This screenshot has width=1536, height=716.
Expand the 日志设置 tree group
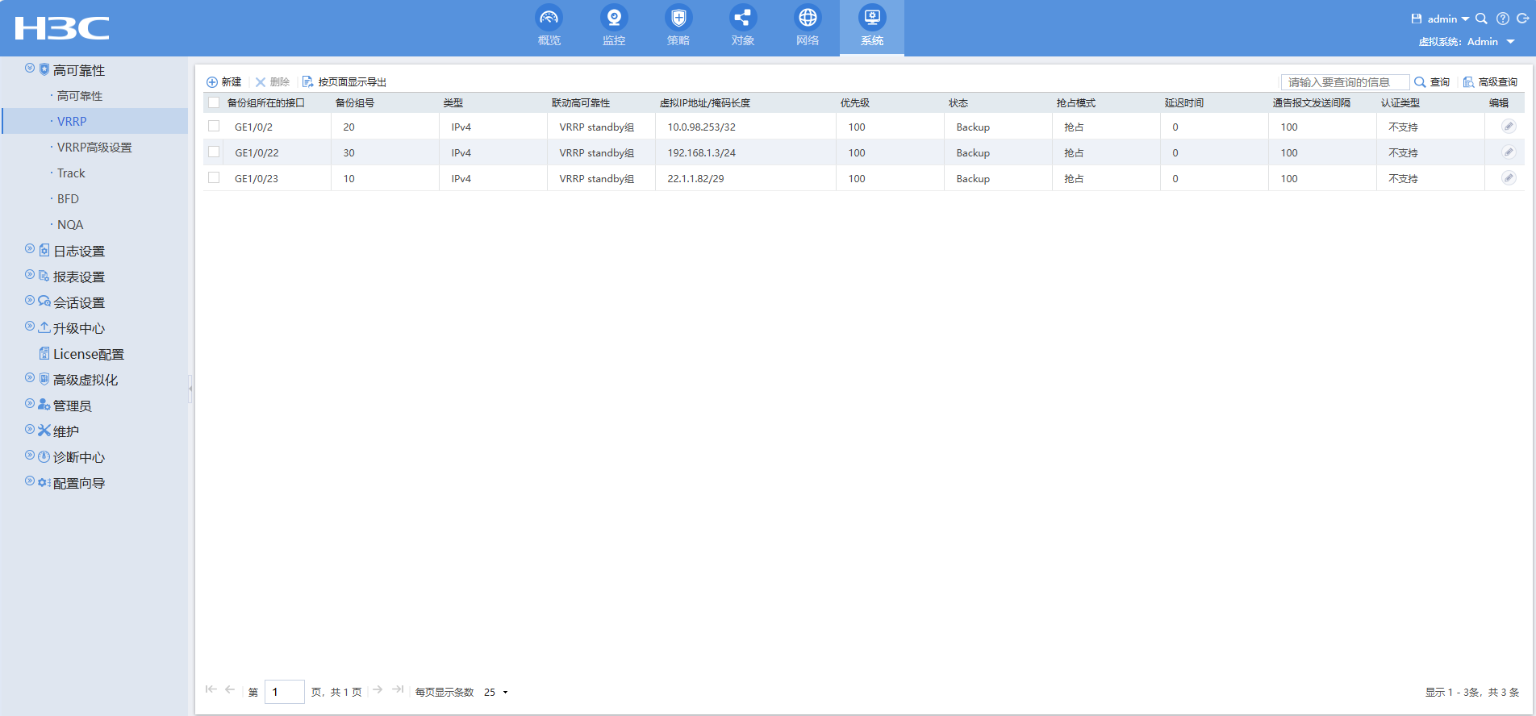[x=30, y=249]
